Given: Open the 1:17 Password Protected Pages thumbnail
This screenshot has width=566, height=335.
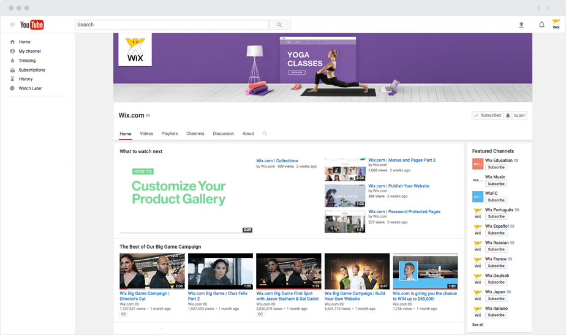Looking at the screenshot, I should pos(345,221).
